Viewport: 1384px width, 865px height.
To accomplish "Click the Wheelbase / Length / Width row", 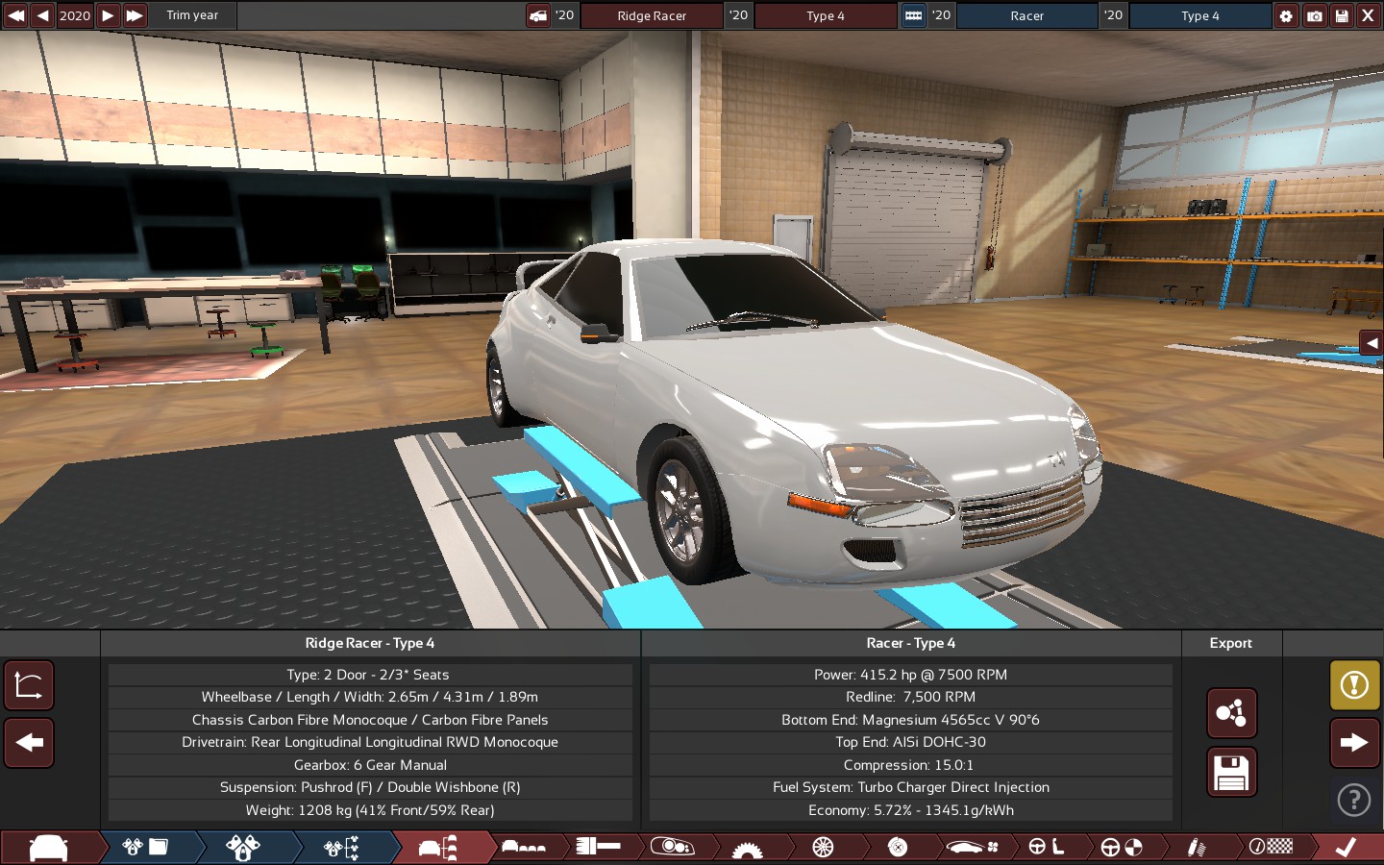I will click(369, 697).
